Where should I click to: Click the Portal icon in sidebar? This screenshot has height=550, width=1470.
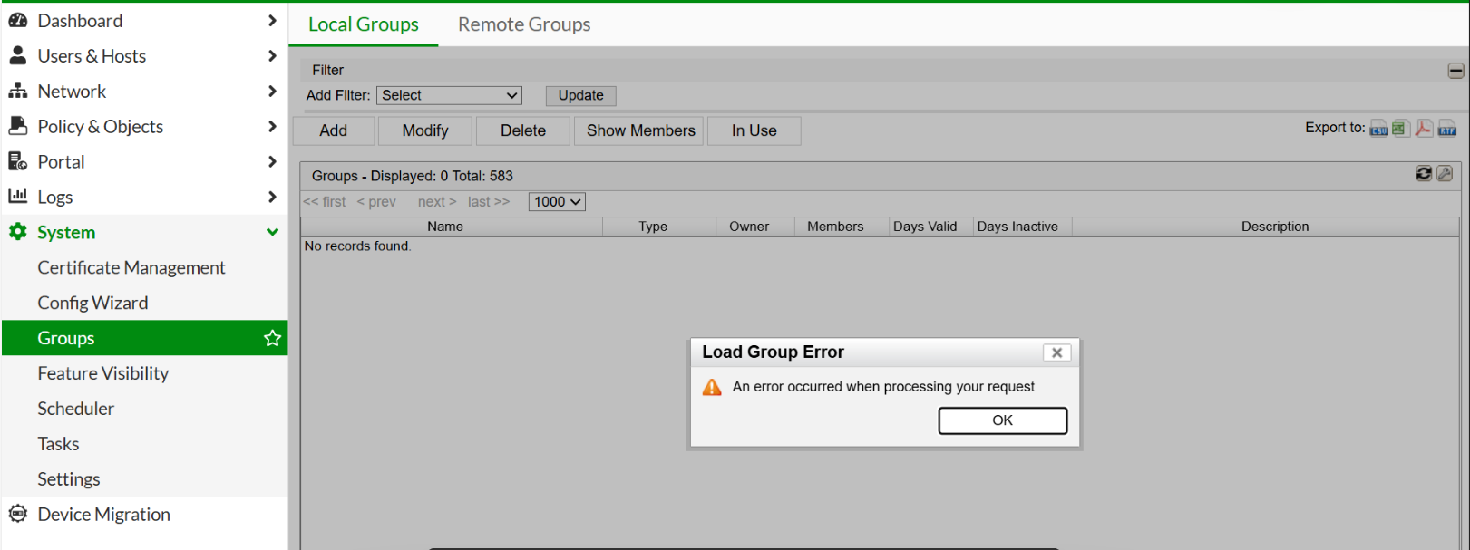click(x=18, y=162)
